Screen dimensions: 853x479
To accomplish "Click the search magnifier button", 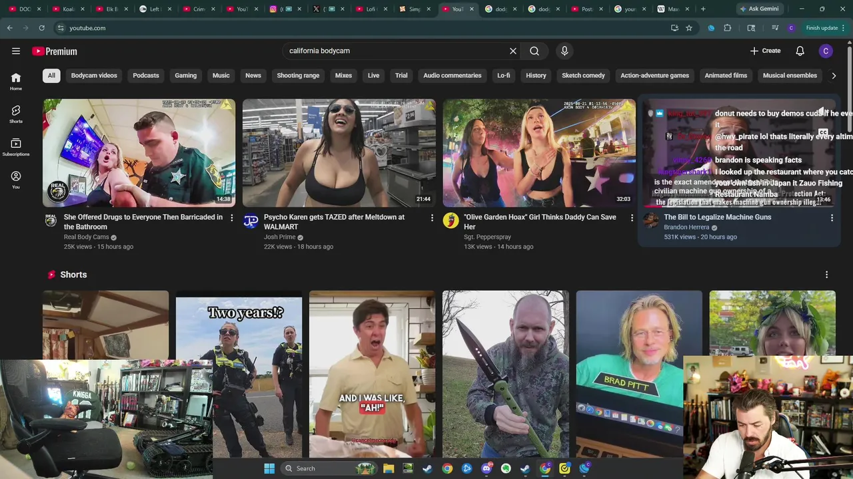I will click(534, 51).
